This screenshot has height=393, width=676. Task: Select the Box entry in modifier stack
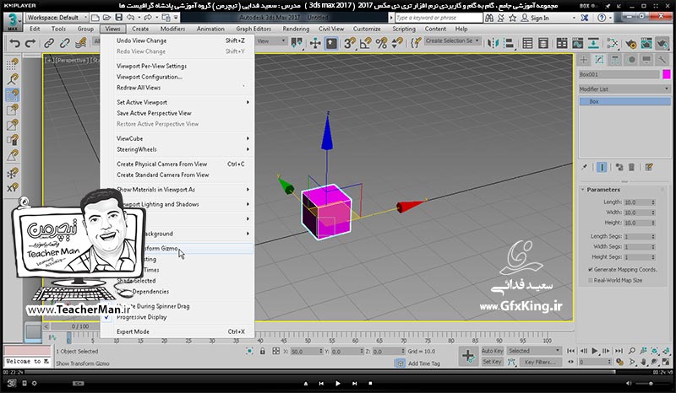(624, 101)
